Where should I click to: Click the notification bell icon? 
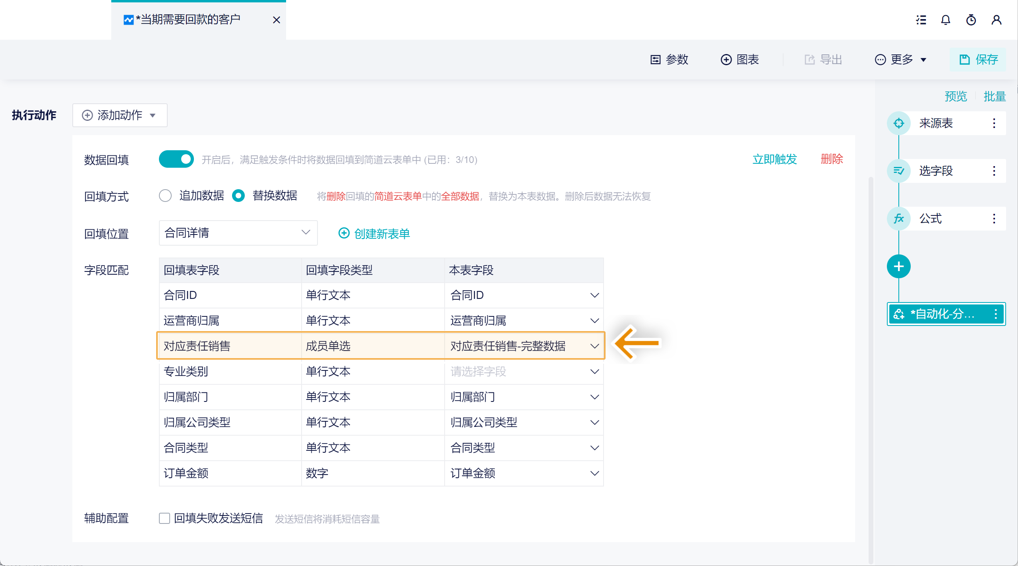[946, 20]
